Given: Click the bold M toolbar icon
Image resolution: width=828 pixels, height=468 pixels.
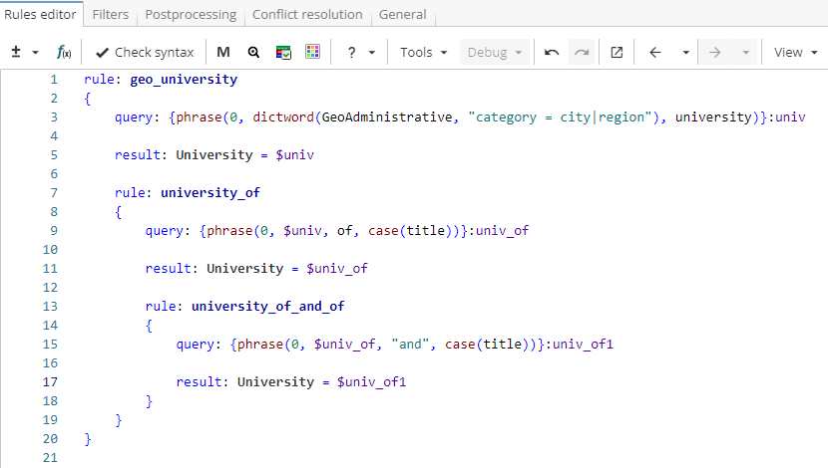Looking at the screenshot, I should [223, 52].
